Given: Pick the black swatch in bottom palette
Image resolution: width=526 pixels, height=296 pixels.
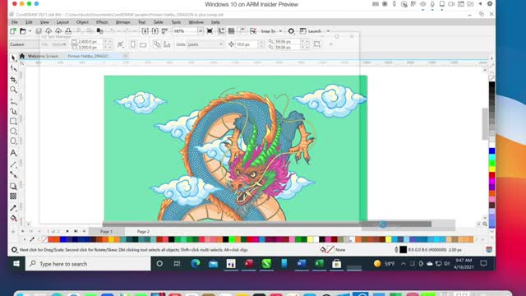Looking at the screenshot, I should coord(172,239).
